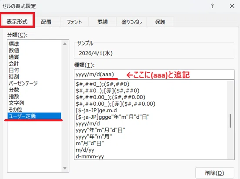Click the category list scroll up arrow
Viewport: 240px width, 179px height.
pyautogui.click(x=65, y=44)
